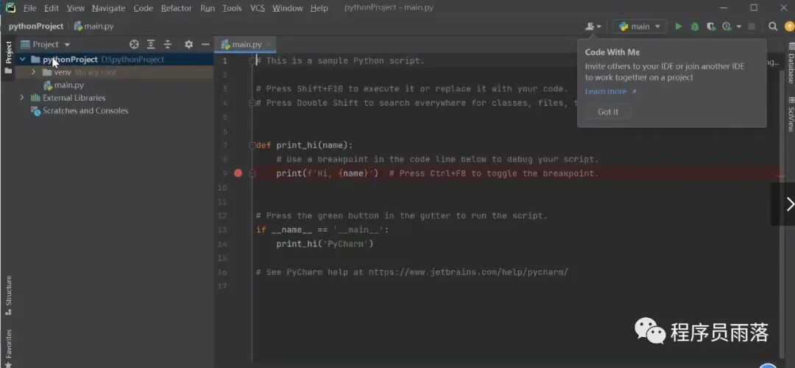
Task: Click the venv folder icon
Action: 47,72
